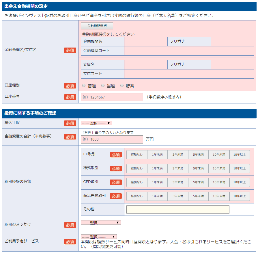Choose 5年未満 for CFD取引
This screenshot has width=258, height=253.
[x=199, y=182]
